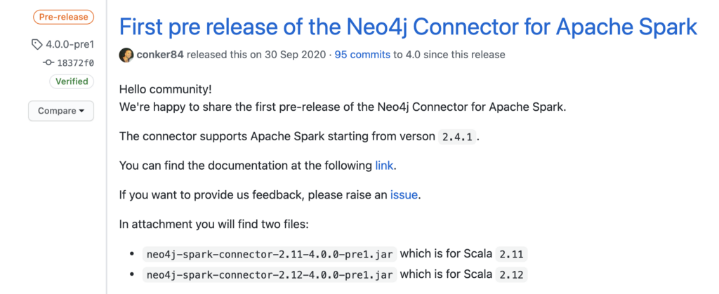Follow the documentation 'link' hyperlink

pos(384,166)
